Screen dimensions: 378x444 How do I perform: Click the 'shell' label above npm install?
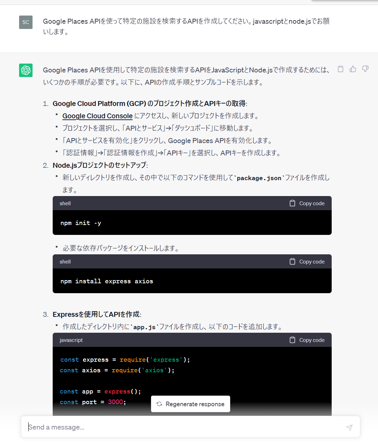(x=65, y=262)
